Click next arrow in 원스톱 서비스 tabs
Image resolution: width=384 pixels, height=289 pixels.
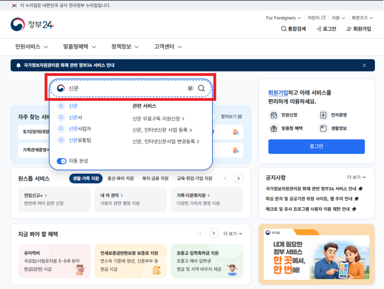238,179
